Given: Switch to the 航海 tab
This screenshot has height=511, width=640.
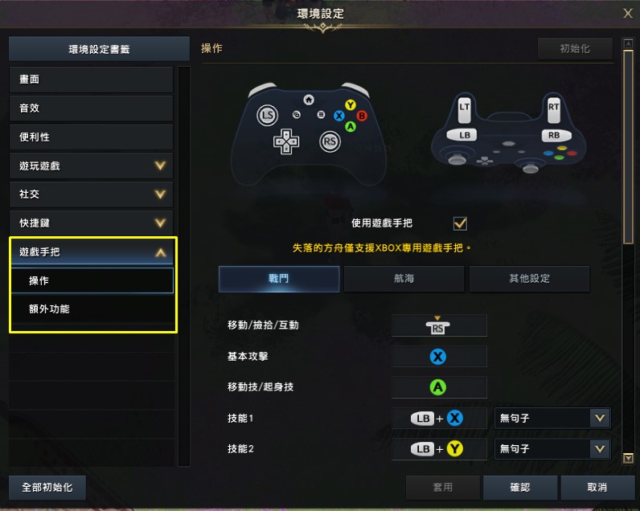Looking at the screenshot, I should 404,279.
